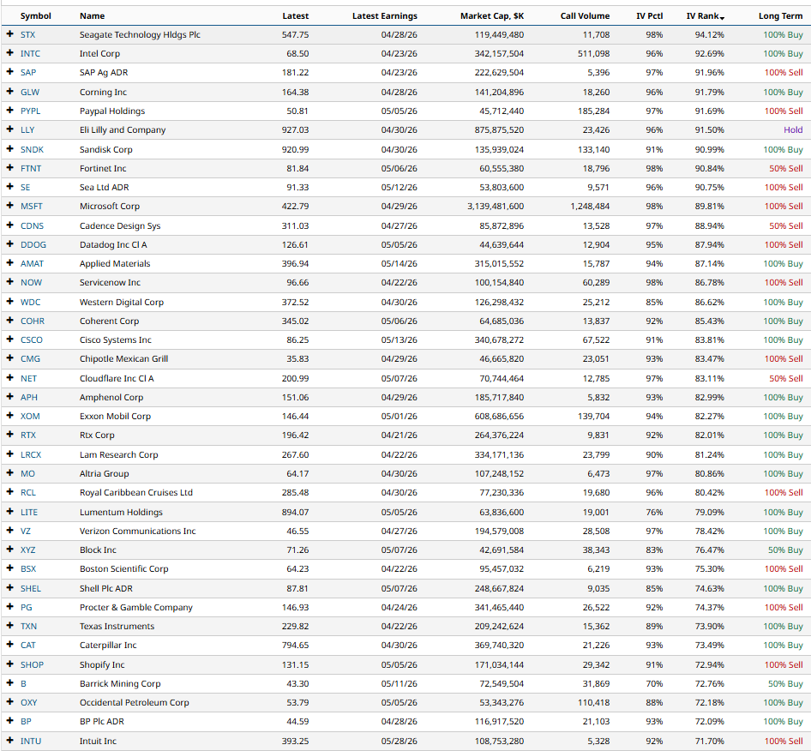
Task: Open the SHOP symbol link
Action: pos(32,664)
